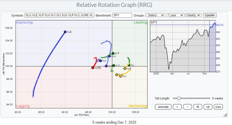Open the Groups select dropdown

[x=155, y=15]
